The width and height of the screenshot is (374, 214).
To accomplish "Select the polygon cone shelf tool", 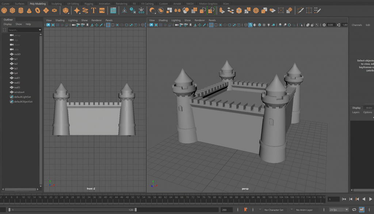I will click(30, 11).
